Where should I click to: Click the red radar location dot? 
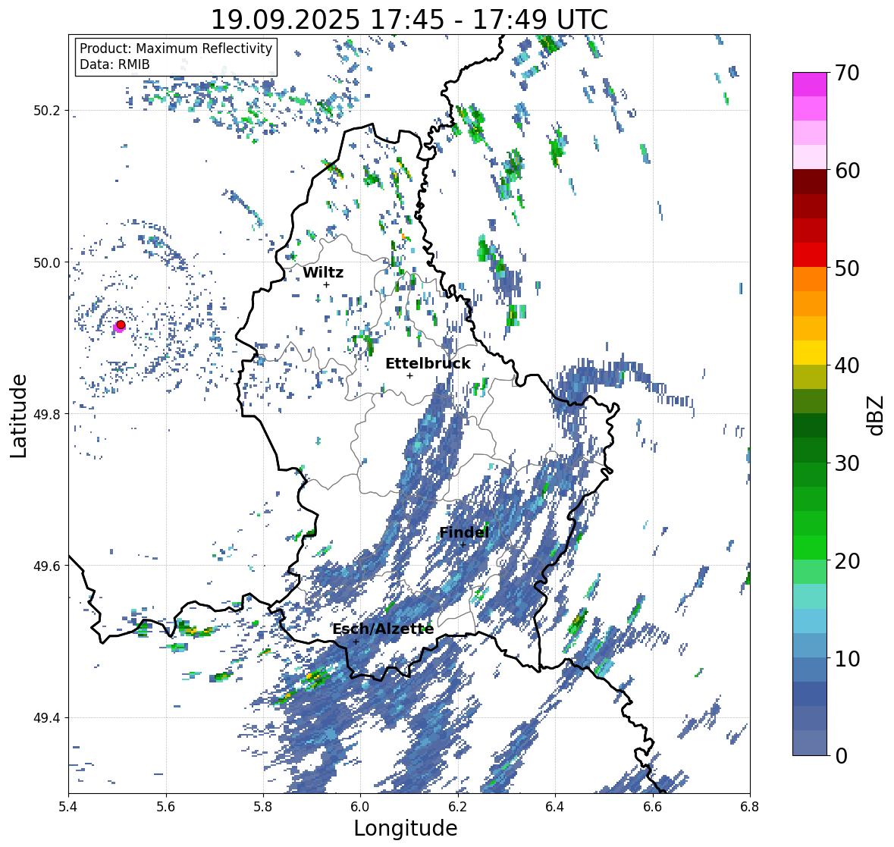point(121,325)
